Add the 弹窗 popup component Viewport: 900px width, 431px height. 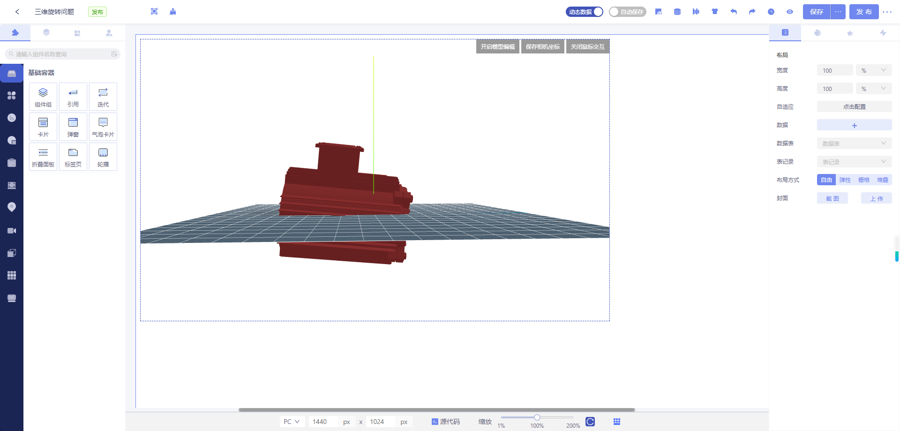tap(73, 127)
